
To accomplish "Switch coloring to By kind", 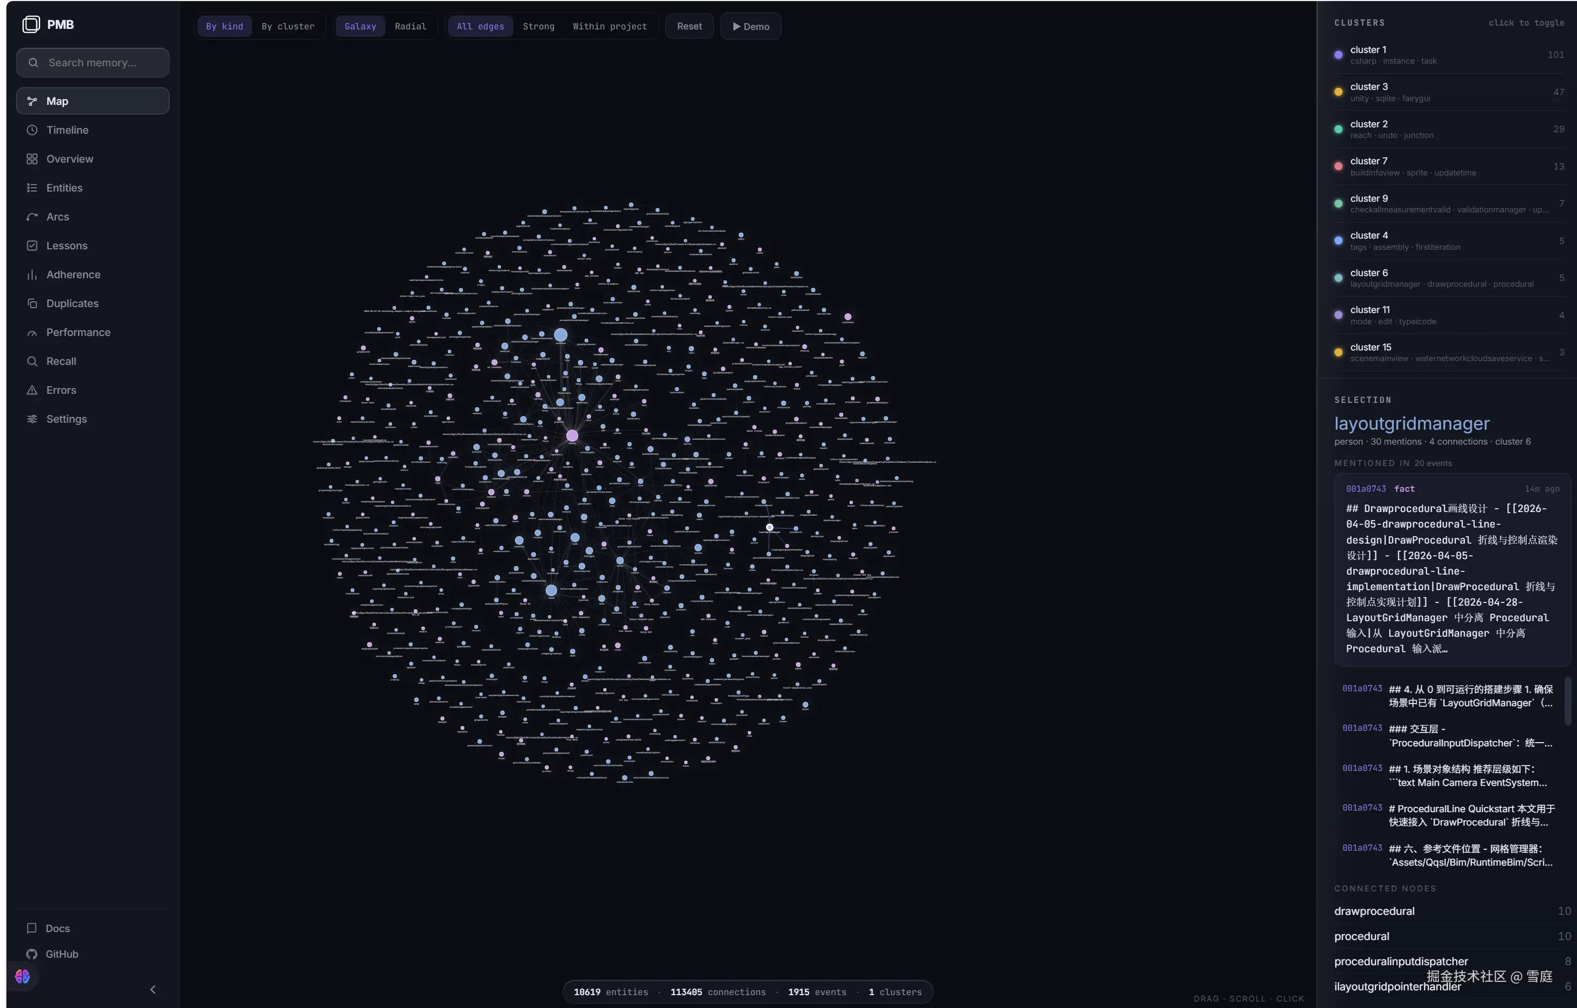I will (225, 26).
